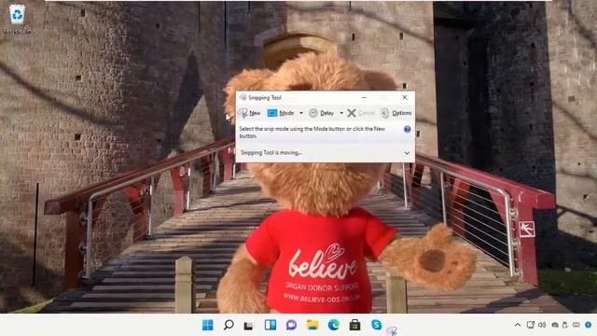Click the Cancel button in Snipping Tool
Screen dimensions: 597x336
(361, 113)
